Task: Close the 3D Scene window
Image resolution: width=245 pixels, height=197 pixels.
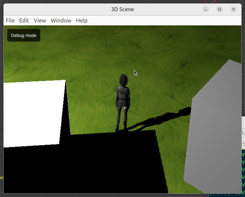Action: coord(233,9)
